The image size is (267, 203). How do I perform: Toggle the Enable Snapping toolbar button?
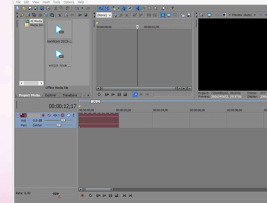[100, 8]
